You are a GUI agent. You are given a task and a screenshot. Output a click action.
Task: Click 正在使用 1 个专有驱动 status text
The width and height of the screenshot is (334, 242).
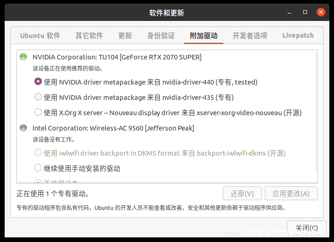53,194
